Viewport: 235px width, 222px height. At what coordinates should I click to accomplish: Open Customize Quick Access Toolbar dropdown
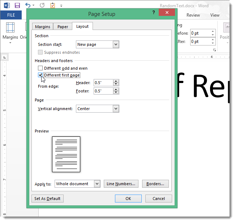(61, 6)
